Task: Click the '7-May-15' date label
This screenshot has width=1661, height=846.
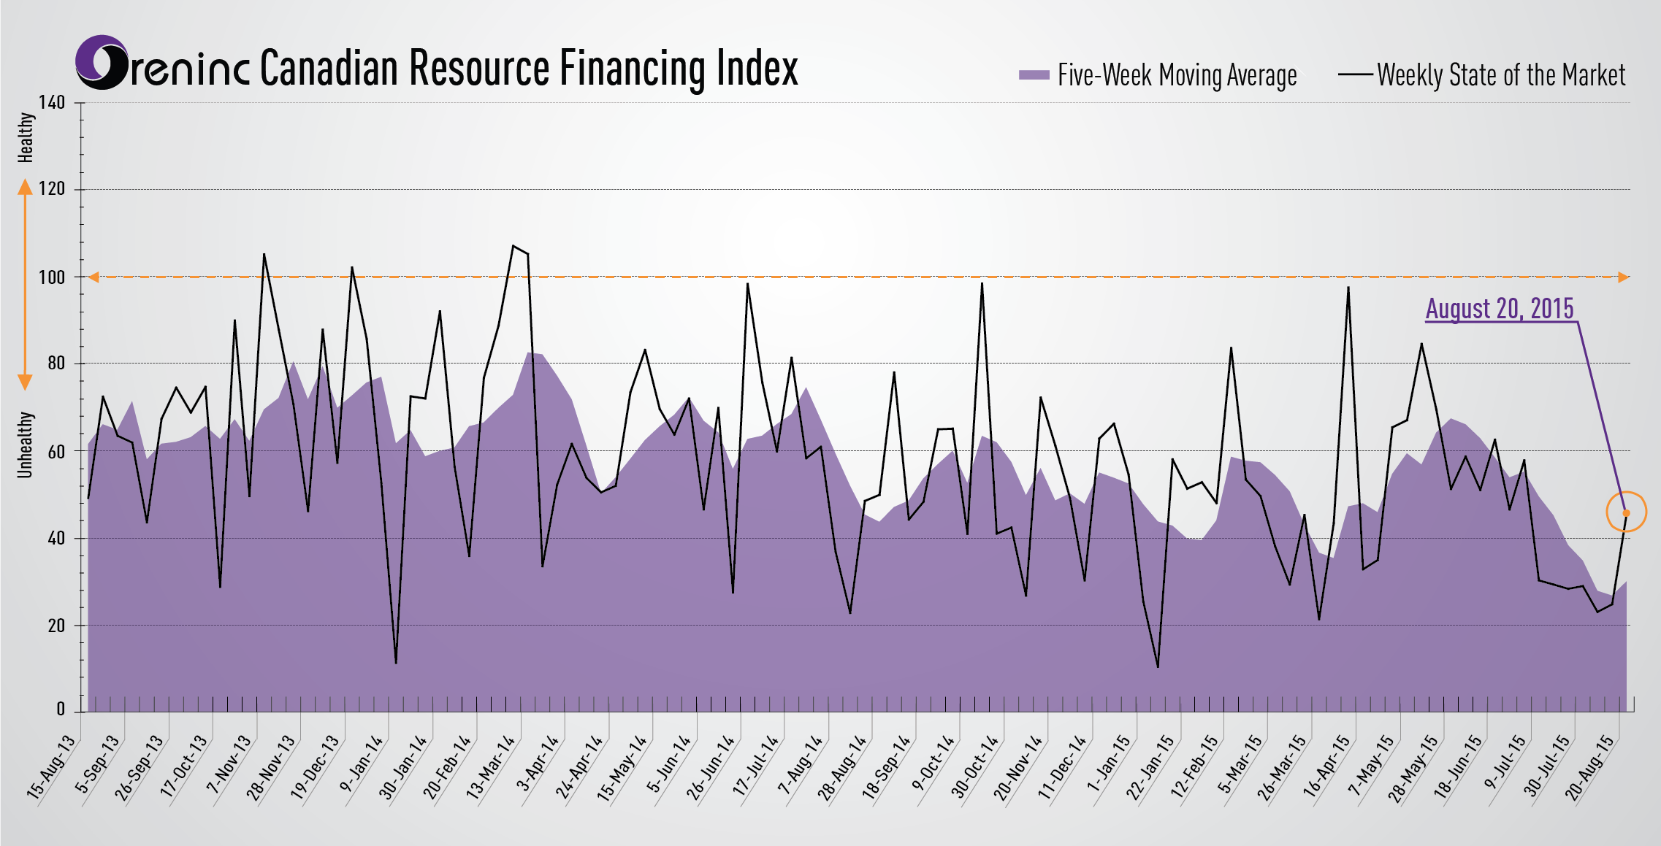Action: [1370, 765]
